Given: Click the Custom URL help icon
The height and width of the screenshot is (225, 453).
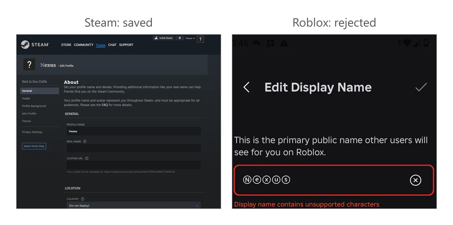Looking at the screenshot, I should point(87,158).
